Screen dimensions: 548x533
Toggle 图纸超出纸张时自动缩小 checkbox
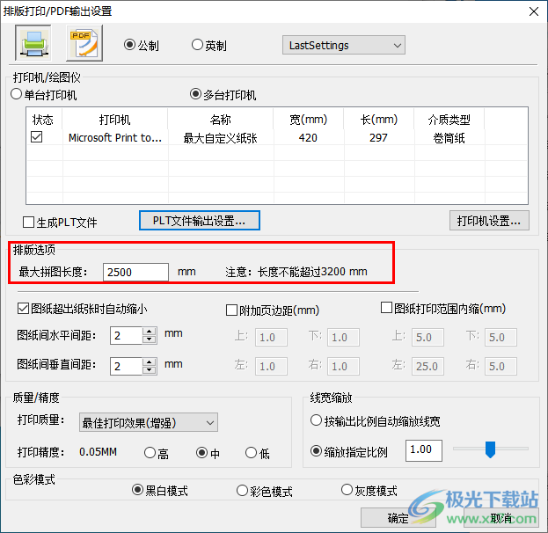pyautogui.click(x=23, y=308)
